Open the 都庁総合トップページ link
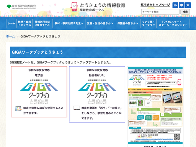The height and width of the screenshot is (147, 196). click(x=155, y=5)
